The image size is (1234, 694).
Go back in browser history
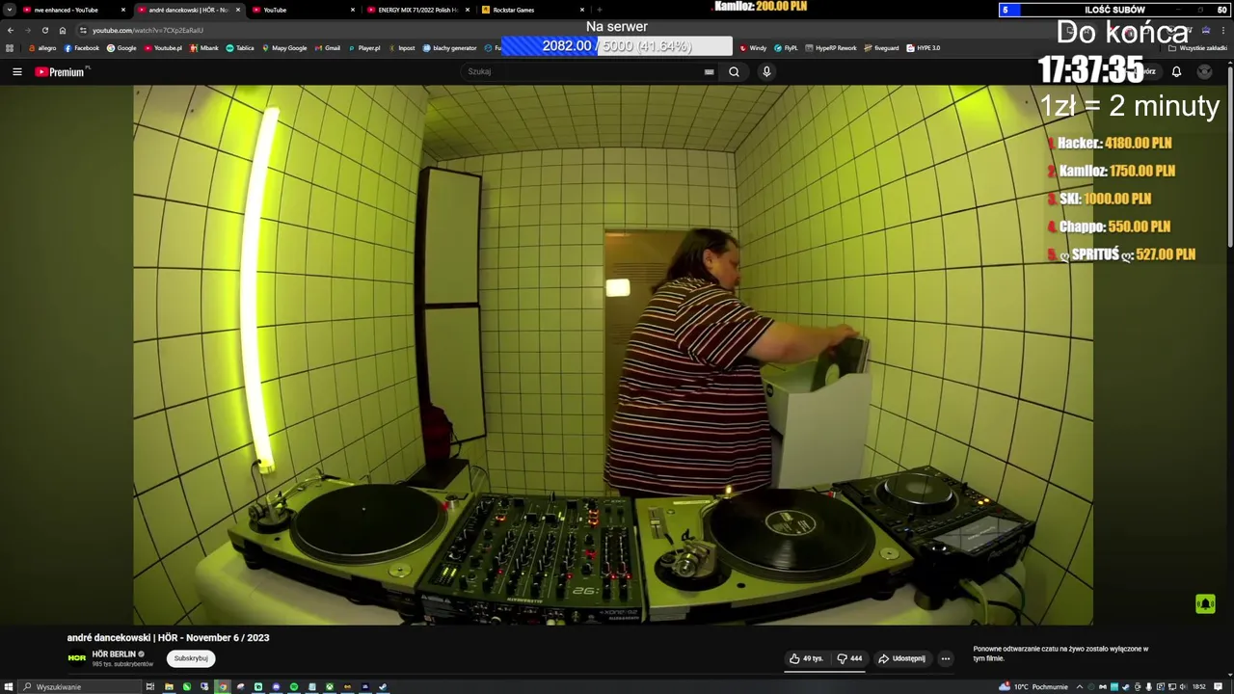point(10,30)
